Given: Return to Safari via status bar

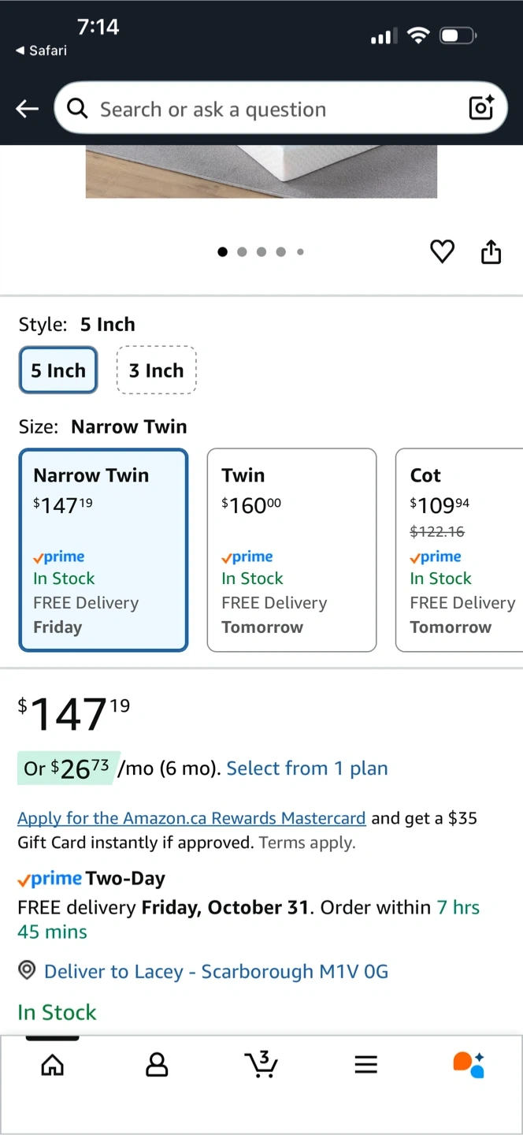Looking at the screenshot, I should pyautogui.click(x=41, y=50).
